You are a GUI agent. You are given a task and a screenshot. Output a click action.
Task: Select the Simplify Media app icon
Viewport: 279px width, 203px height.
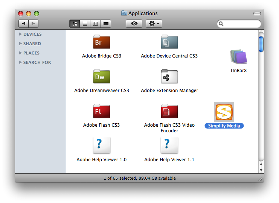click(x=224, y=112)
